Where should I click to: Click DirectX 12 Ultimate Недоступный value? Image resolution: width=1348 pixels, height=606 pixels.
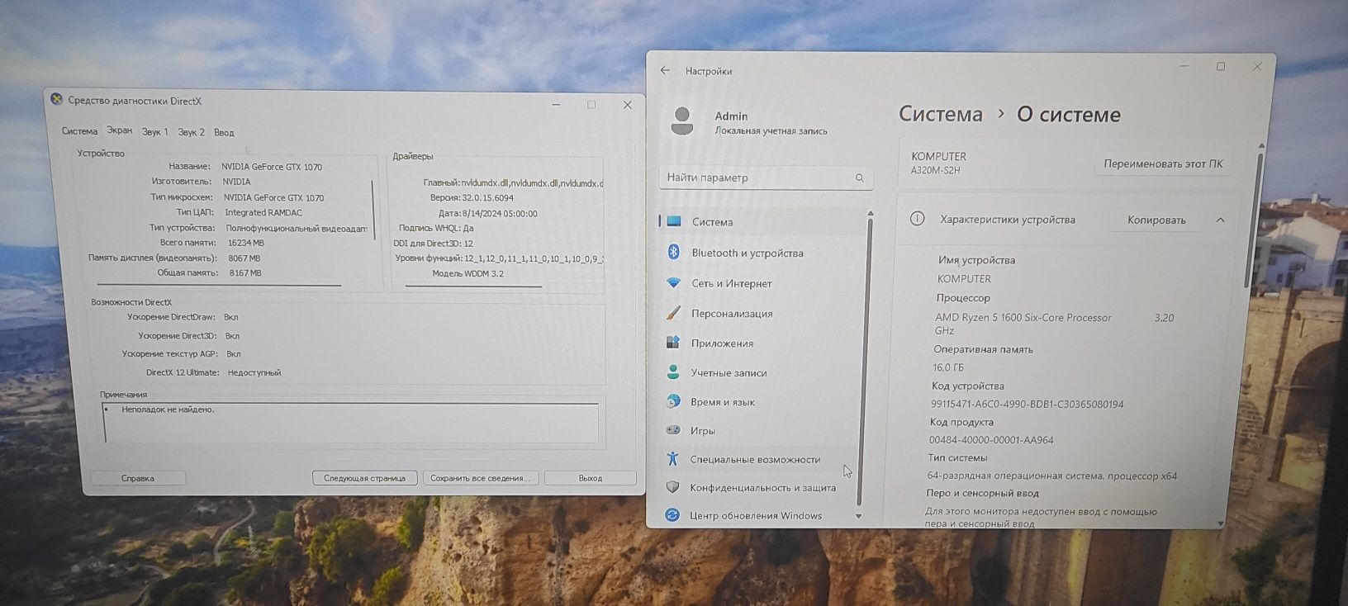tap(254, 373)
